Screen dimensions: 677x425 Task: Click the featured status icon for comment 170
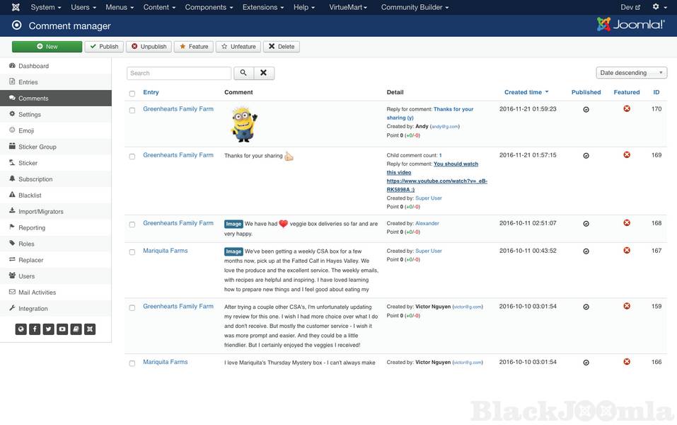click(626, 109)
